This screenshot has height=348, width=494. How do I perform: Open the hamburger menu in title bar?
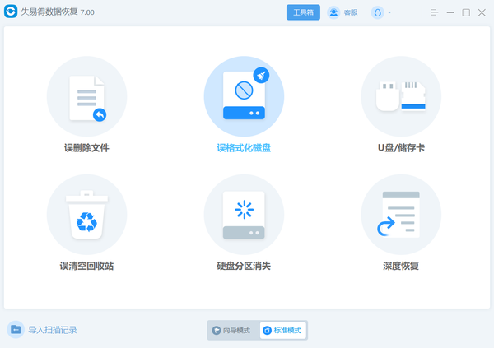[x=435, y=12]
